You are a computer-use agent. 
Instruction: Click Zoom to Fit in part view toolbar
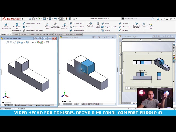pos(7,42)
